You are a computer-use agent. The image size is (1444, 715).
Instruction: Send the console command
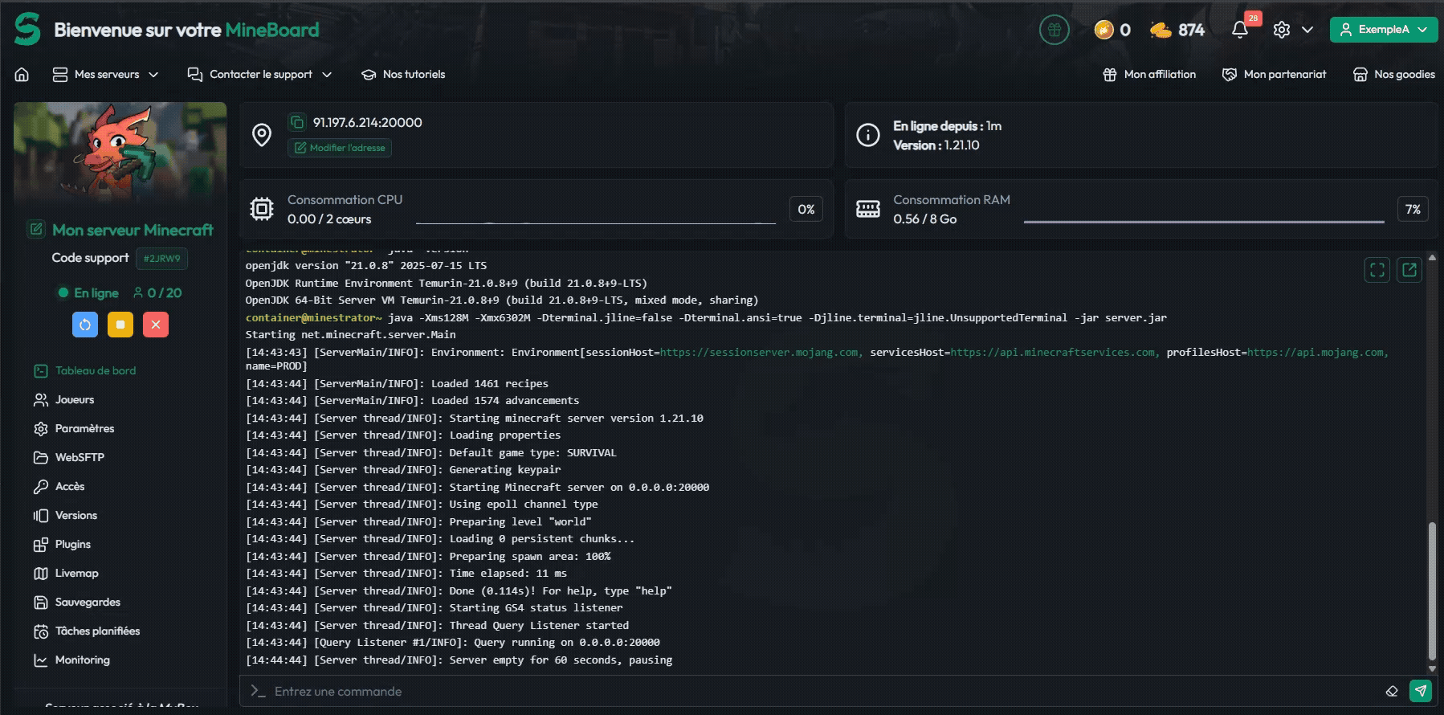tap(1420, 691)
